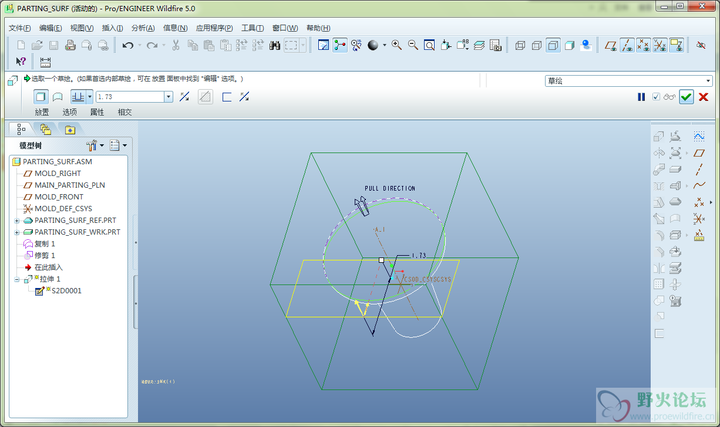Flip extrude depth direction icon
The width and height of the screenshot is (720, 427).
184,97
